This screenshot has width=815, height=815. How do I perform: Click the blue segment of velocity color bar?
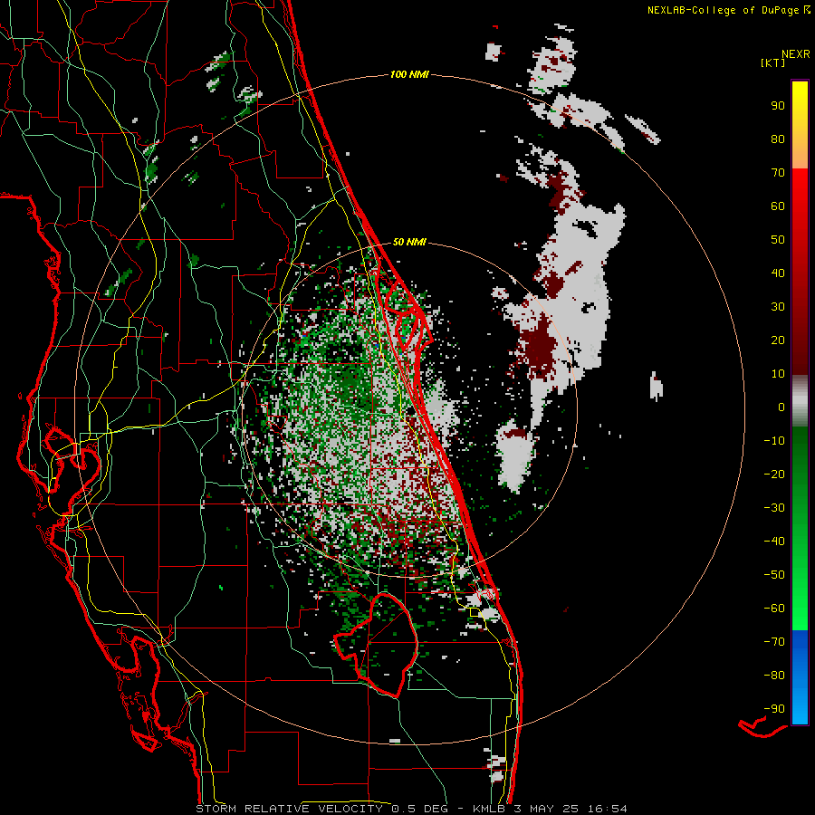tap(800, 677)
